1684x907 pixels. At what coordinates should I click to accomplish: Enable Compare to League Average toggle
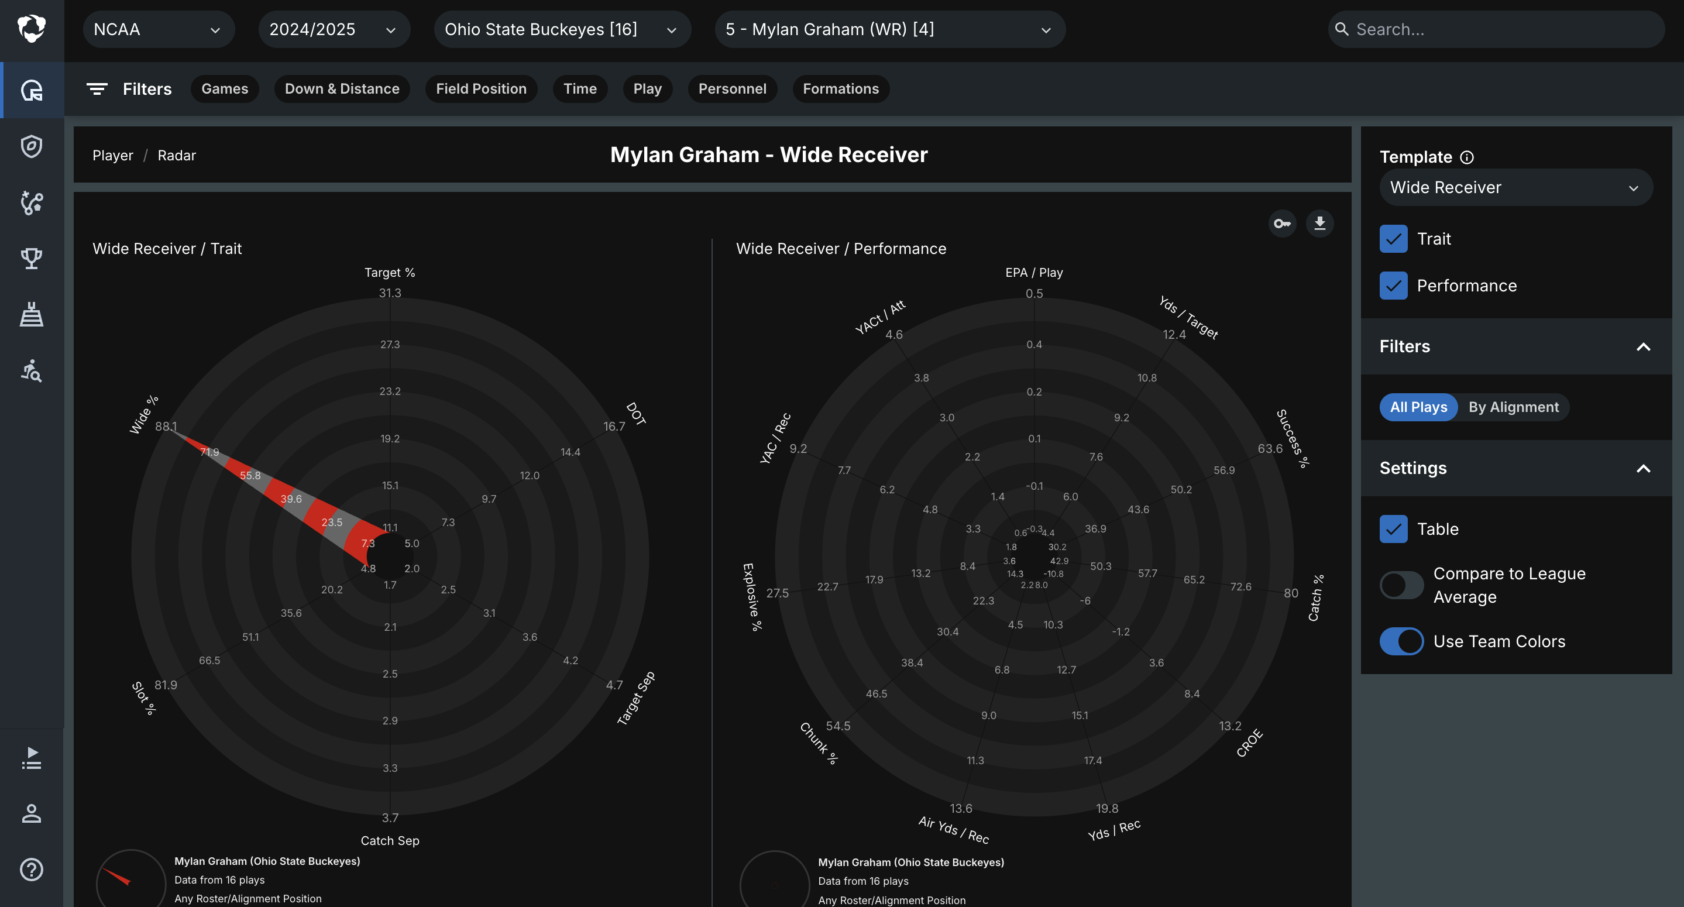coord(1401,585)
